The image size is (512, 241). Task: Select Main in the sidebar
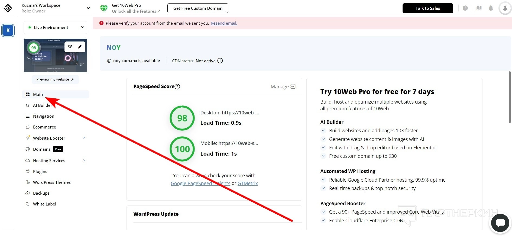(56, 94)
